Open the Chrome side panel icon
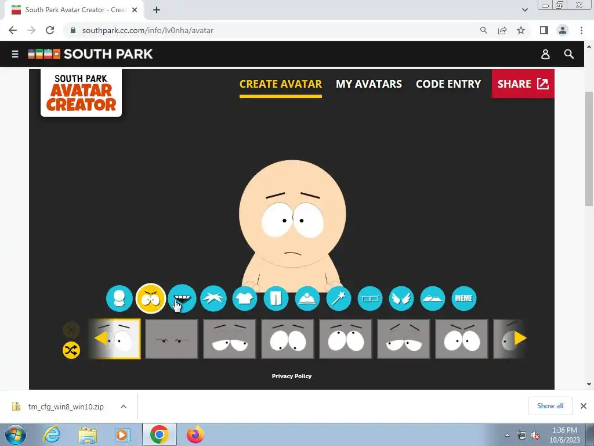 pos(544,30)
